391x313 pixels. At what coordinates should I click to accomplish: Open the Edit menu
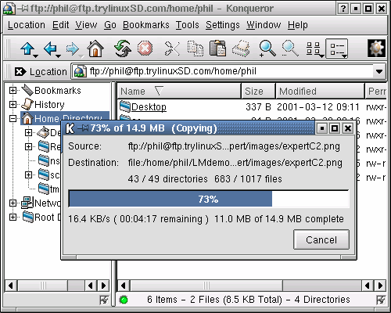pos(61,25)
